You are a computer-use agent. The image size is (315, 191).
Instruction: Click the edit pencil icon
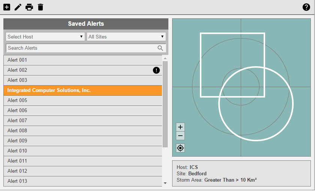click(18, 7)
